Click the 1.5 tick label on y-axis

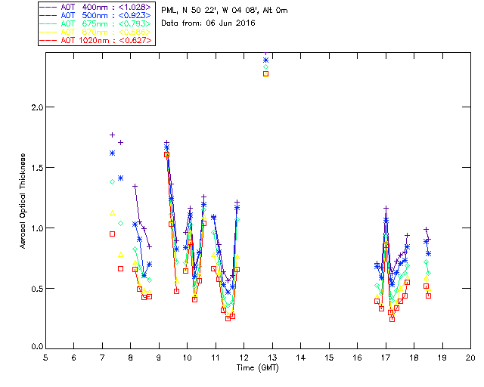click(x=36, y=167)
